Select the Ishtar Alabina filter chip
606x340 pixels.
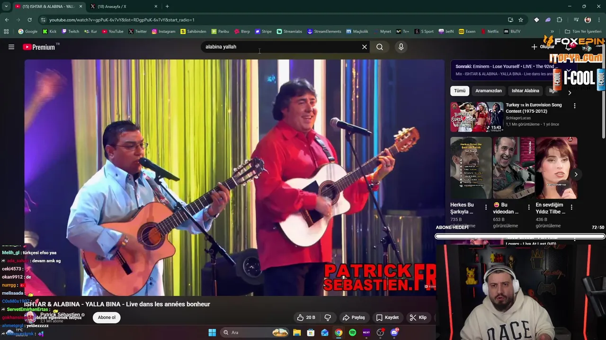pos(526,91)
